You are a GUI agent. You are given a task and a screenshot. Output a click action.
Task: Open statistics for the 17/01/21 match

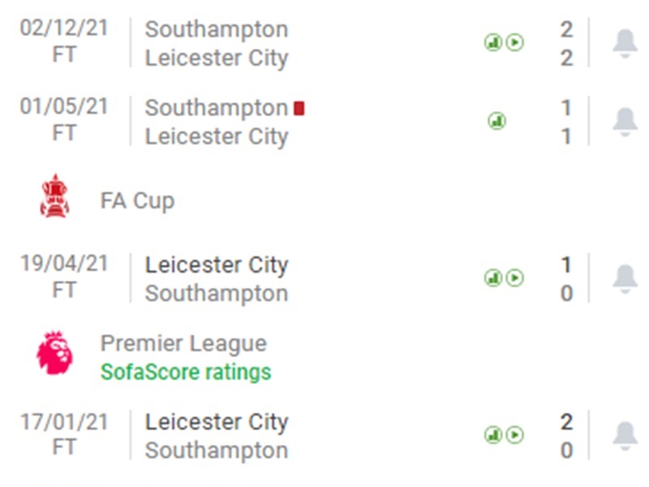[493, 436]
